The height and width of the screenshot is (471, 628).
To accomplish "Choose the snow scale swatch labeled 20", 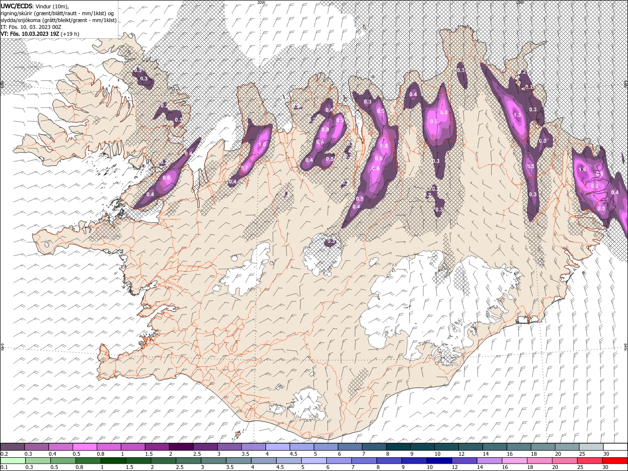I will pos(566,447).
